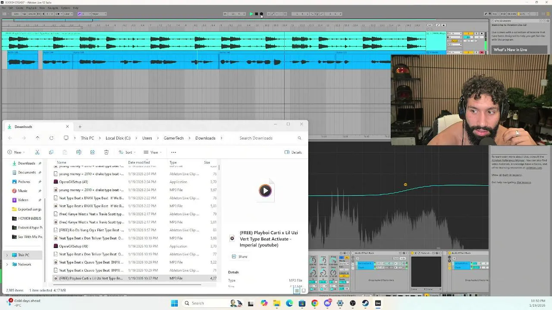552x310 pixels.
Task: Open Google Chrome from the taskbar
Action: click(314, 303)
